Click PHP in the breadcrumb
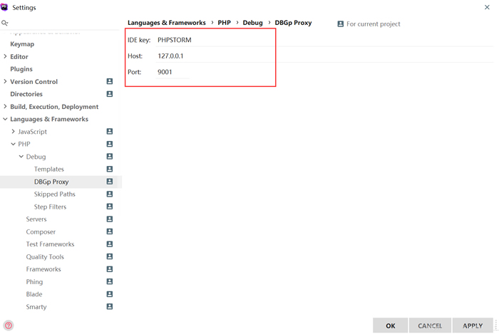Screen dimensions: 499x334 224,23
